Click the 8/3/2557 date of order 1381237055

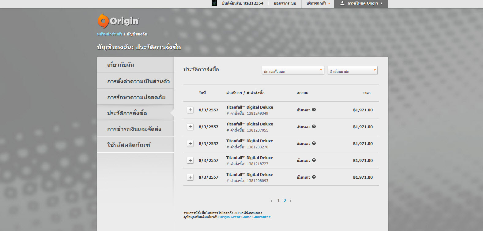coord(209,127)
